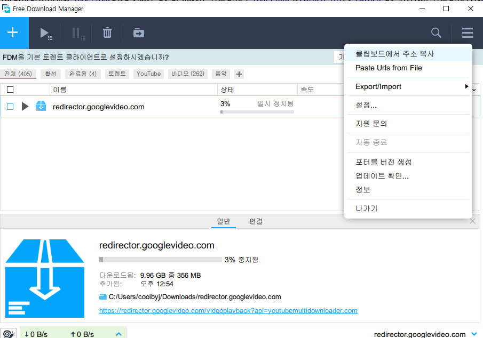Check the redirector.googlevideo.com row checkbox
483x338 pixels.
pyautogui.click(x=10, y=107)
